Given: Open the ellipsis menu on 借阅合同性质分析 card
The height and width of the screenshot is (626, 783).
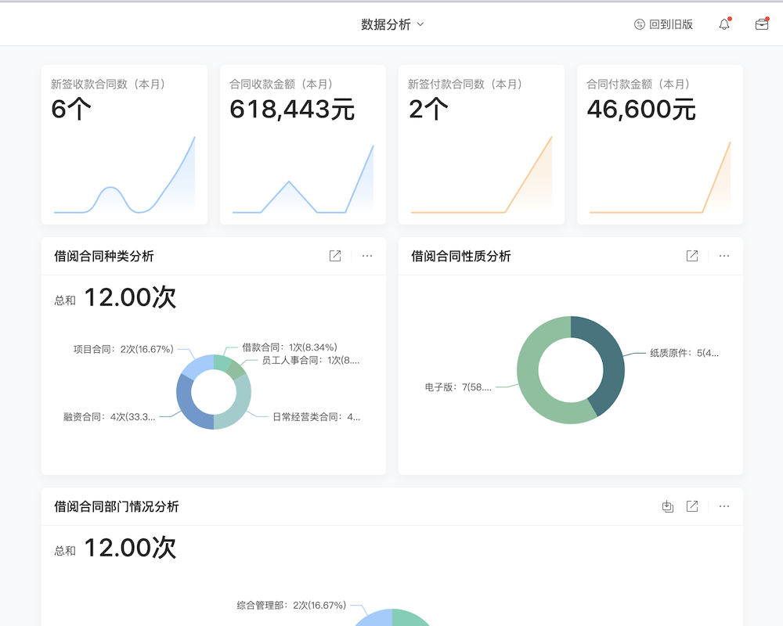Looking at the screenshot, I should pyautogui.click(x=723, y=256).
